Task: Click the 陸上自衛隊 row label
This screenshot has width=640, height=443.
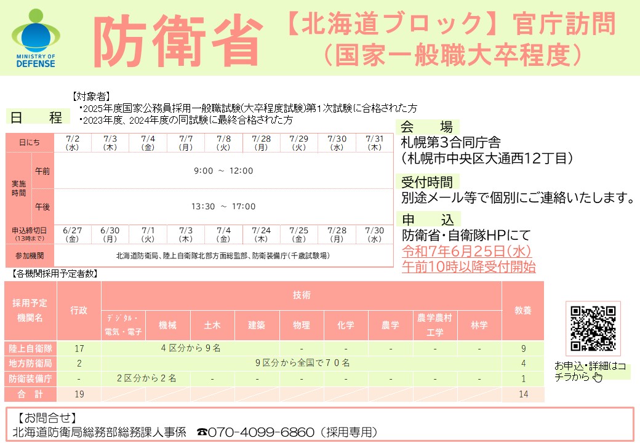Action: tap(31, 348)
